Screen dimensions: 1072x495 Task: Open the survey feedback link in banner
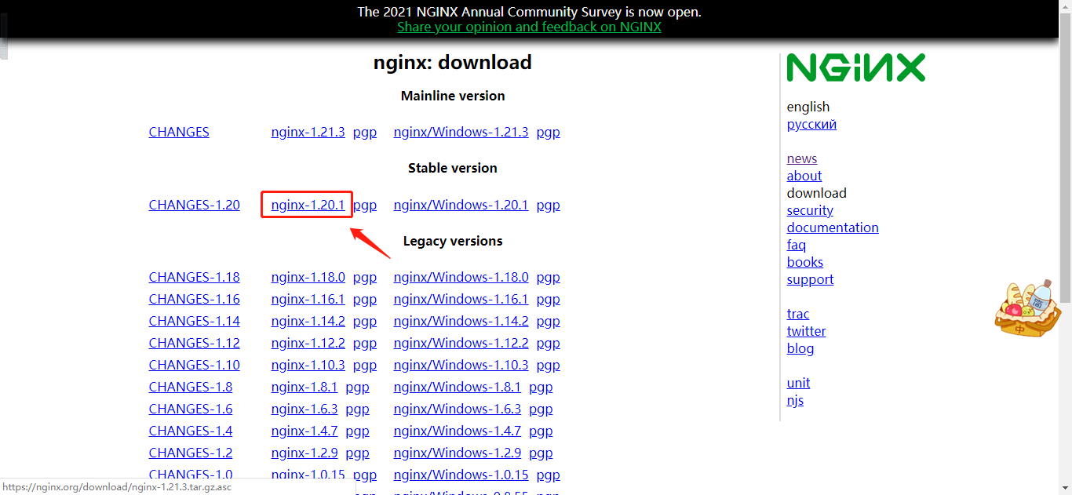click(x=529, y=27)
